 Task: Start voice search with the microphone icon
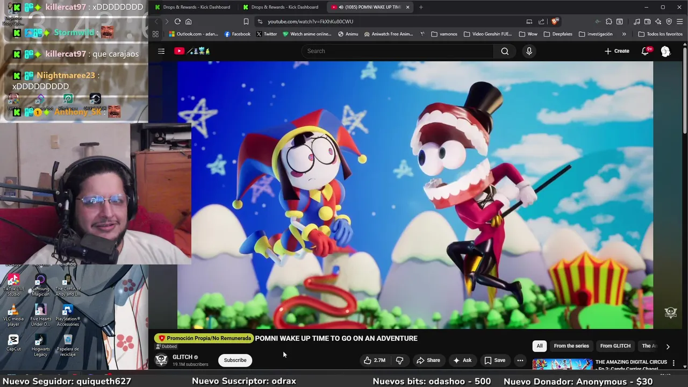point(529,51)
